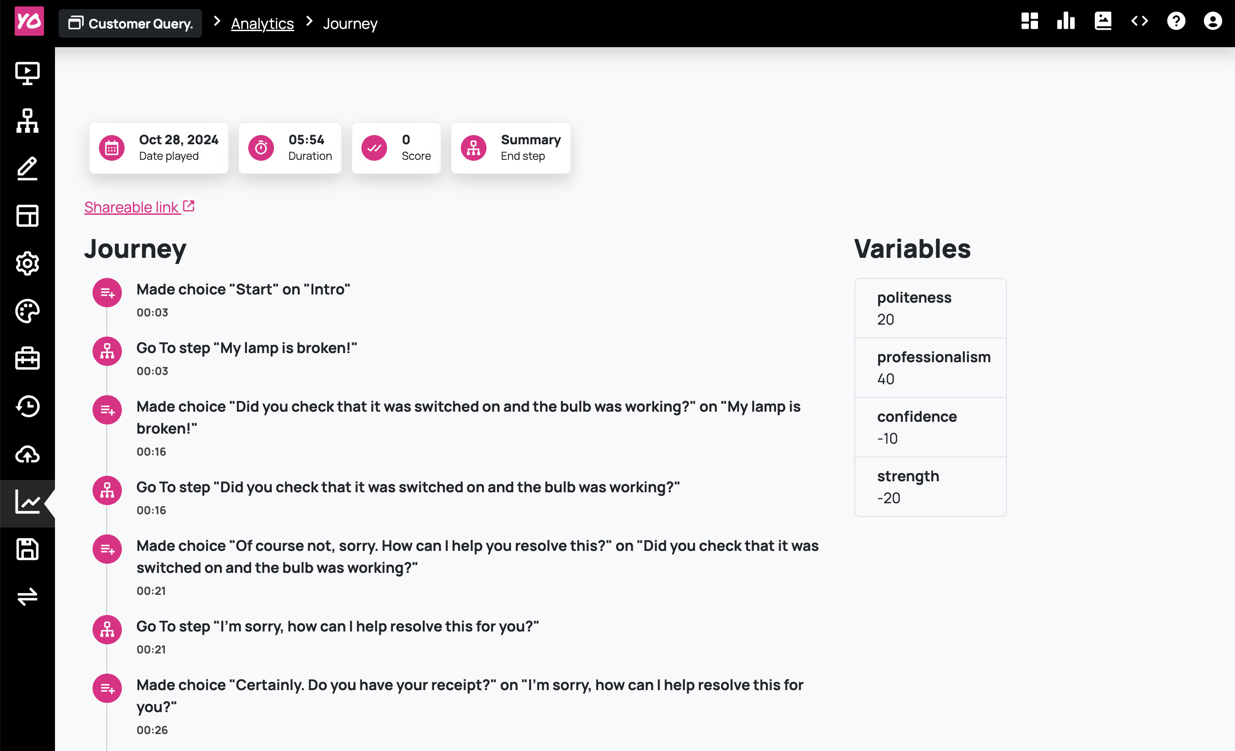Select the pencil/edit tool icon
The height and width of the screenshot is (751, 1235).
coord(27,168)
